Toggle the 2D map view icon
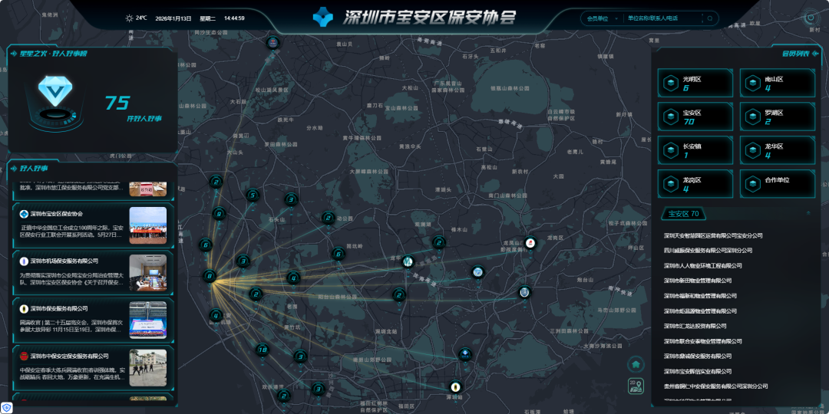 (x=636, y=386)
